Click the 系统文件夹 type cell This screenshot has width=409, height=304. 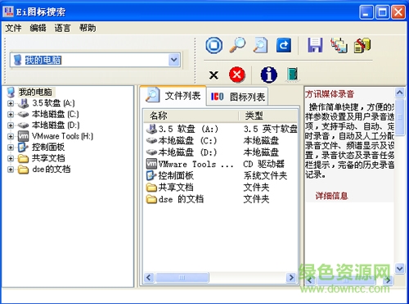click(x=265, y=175)
